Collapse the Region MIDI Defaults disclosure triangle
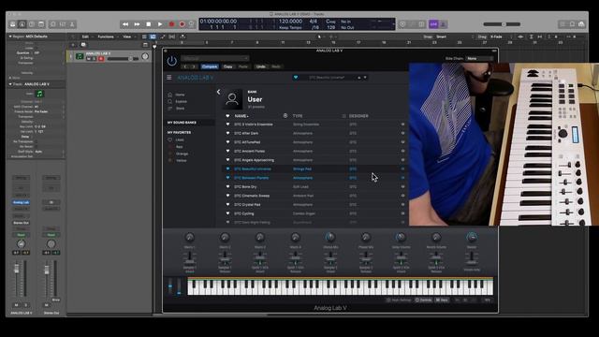 10,37
